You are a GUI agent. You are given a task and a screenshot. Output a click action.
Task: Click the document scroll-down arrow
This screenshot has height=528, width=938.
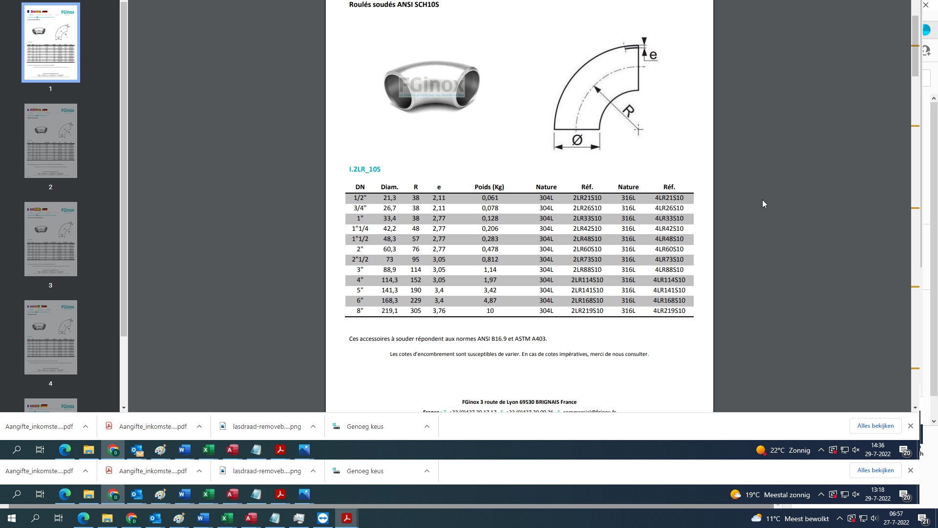point(915,408)
